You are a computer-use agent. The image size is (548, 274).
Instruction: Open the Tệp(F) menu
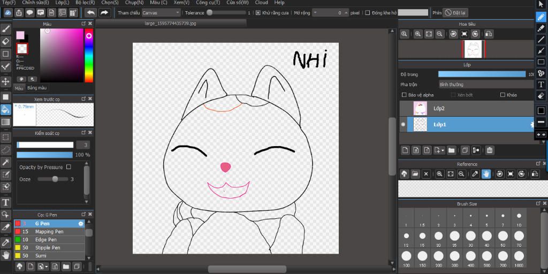coord(9,3)
